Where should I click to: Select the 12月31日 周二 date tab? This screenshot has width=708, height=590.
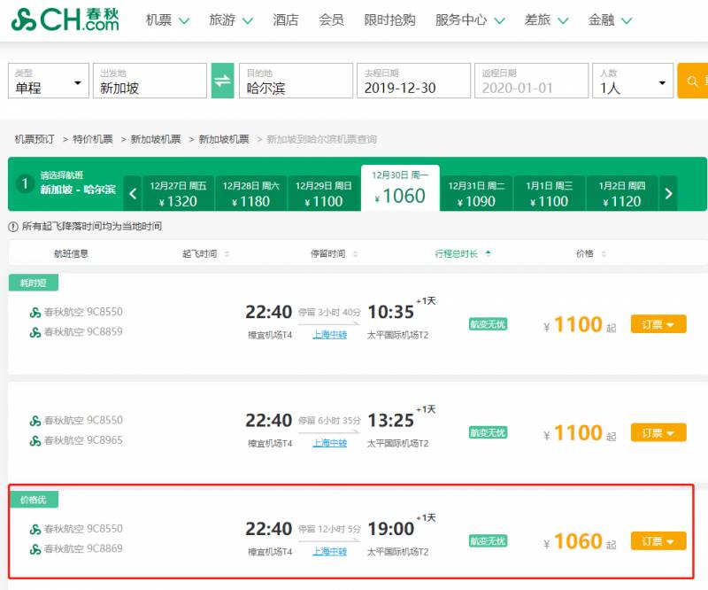click(x=476, y=192)
